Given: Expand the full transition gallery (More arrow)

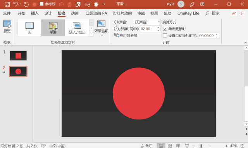Looking at the screenshot, I should pyautogui.click(x=91, y=34).
